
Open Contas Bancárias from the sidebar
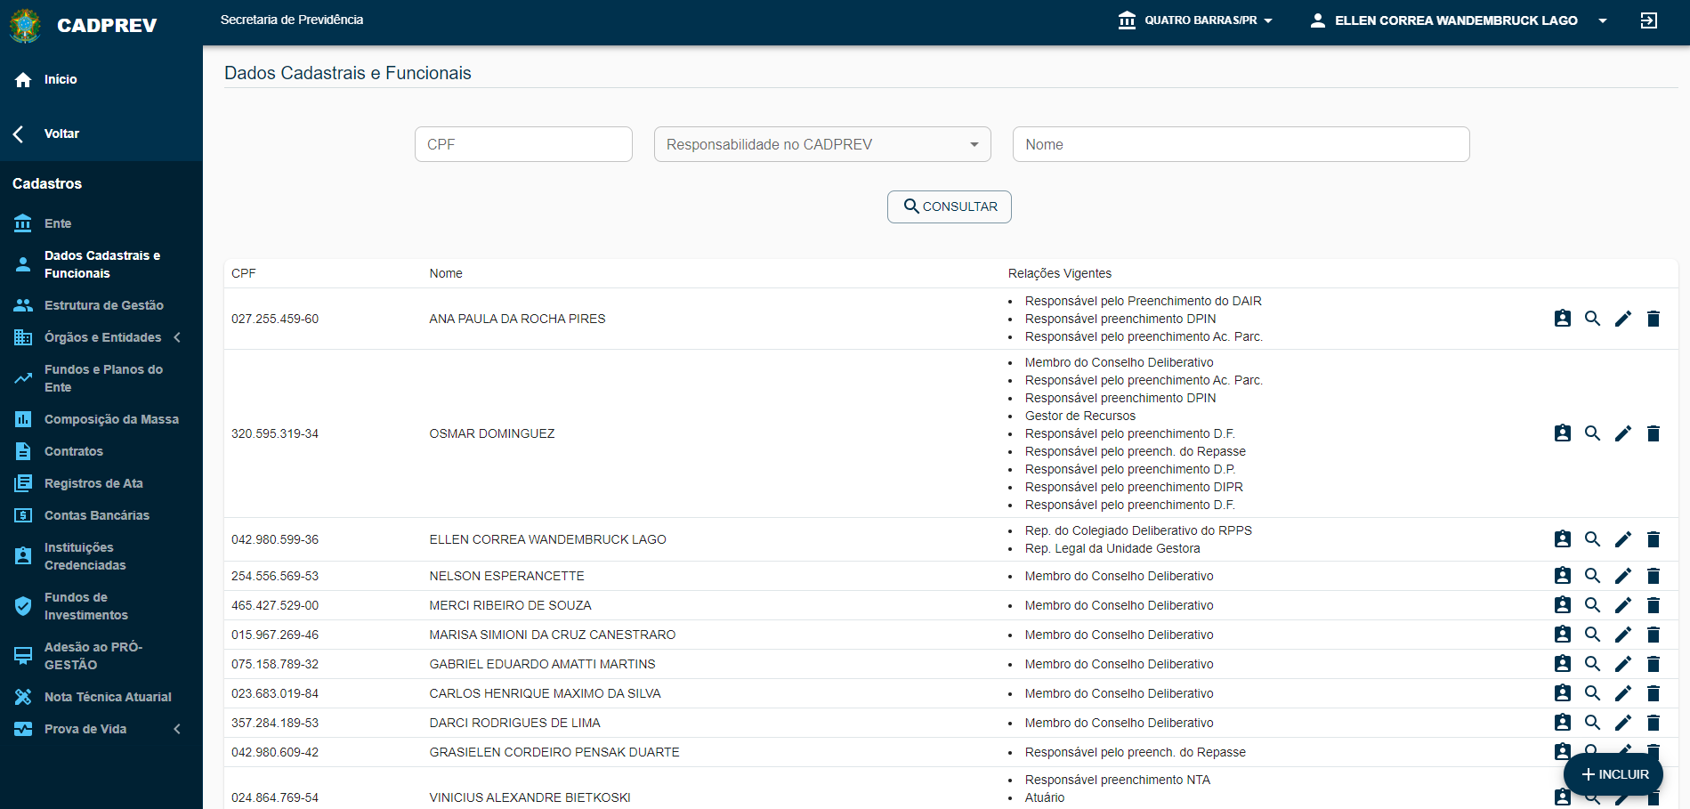pos(96,515)
